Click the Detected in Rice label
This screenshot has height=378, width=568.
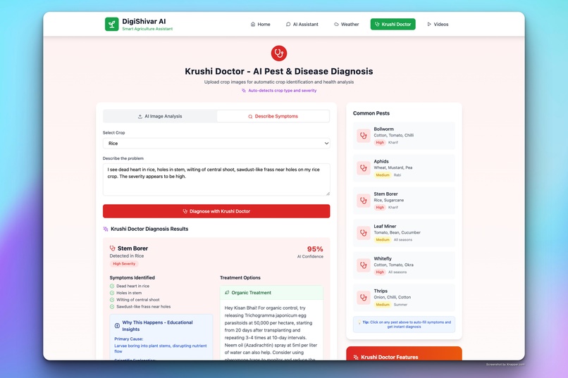click(127, 256)
